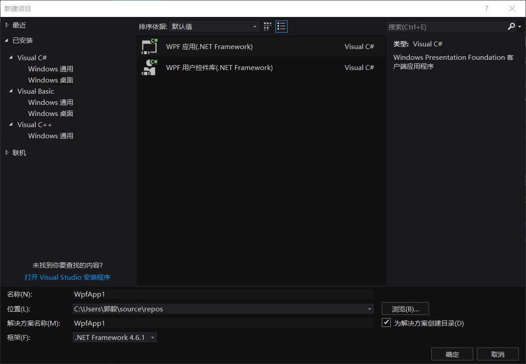Click 未找到你要查找的内容? text
This screenshot has height=364, width=526.
[x=67, y=265]
